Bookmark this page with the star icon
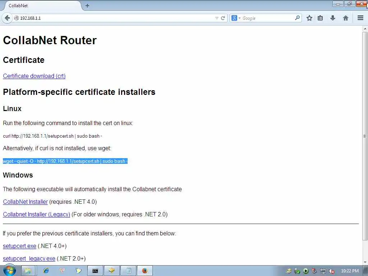The width and height of the screenshot is (368, 276). [x=309, y=18]
